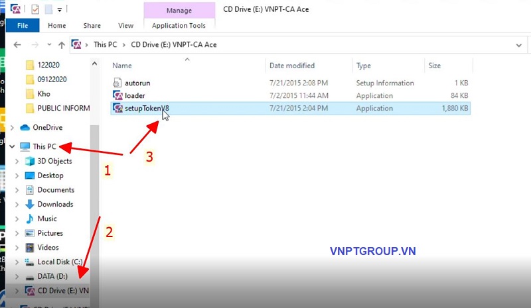This screenshot has width=531, height=308.
Task: Click the Music note icon
Action: (30, 219)
